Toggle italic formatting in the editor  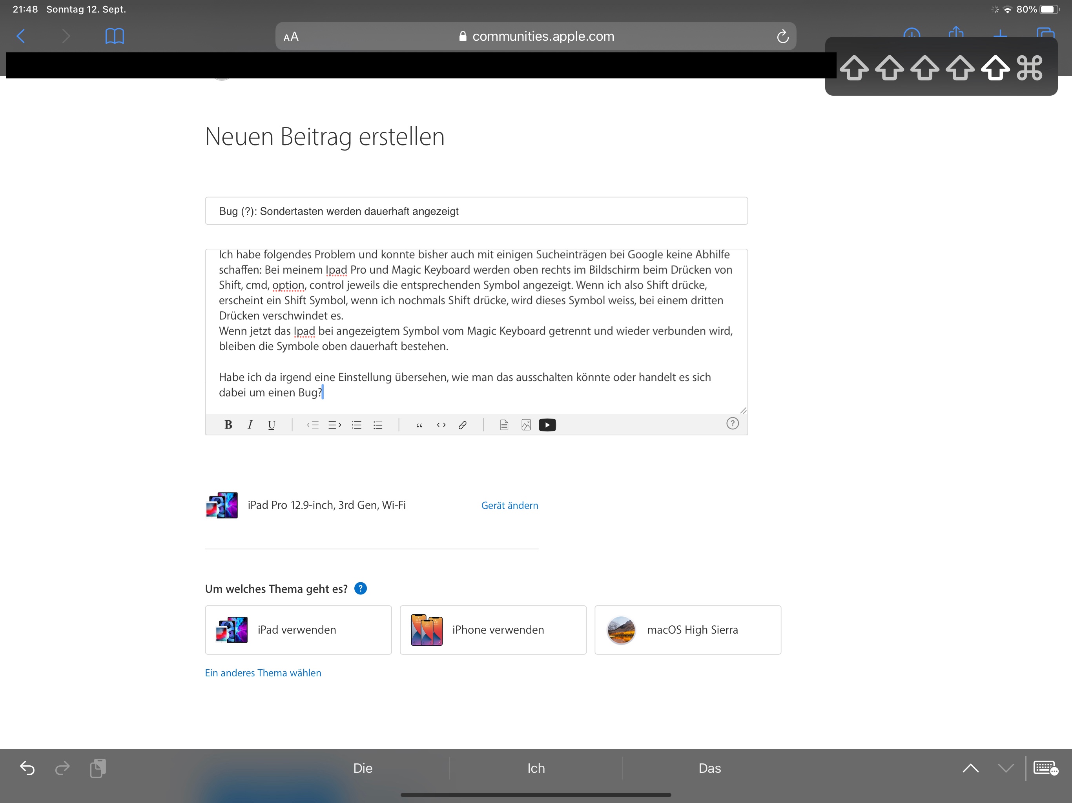250,425
